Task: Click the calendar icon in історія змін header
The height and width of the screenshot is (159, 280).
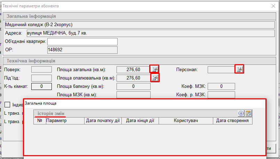Action: pos(248,113)
